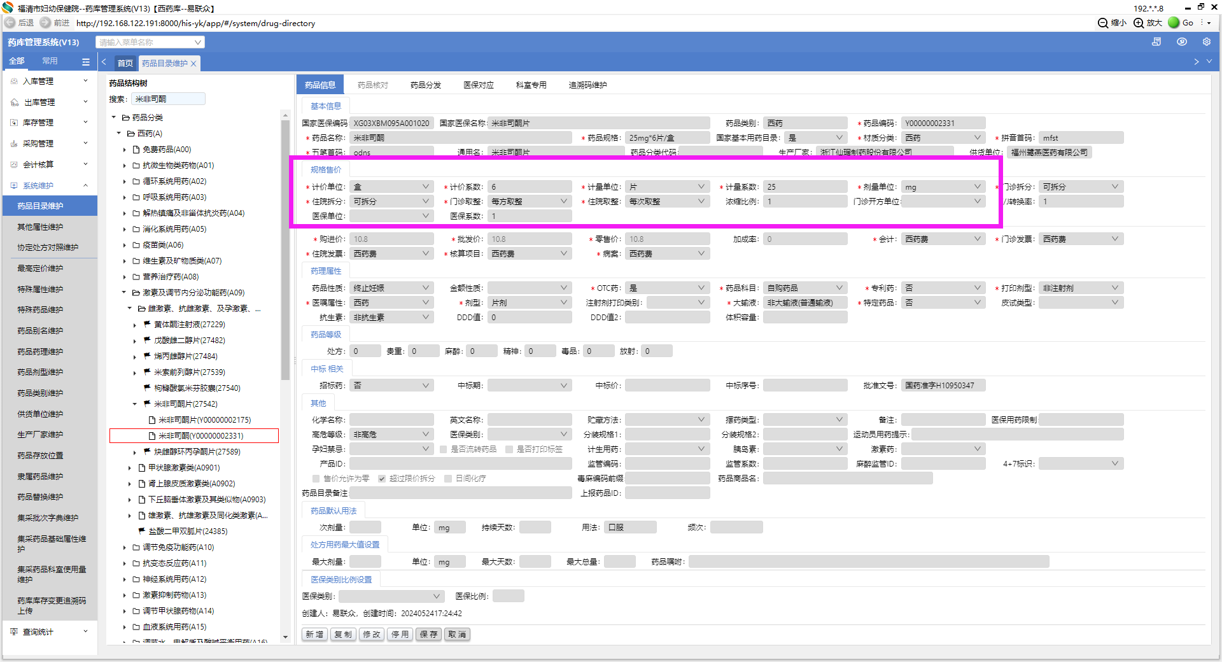
Task: Click the folder icon beside 免费药品(A00)
Action: pos(136,150)
